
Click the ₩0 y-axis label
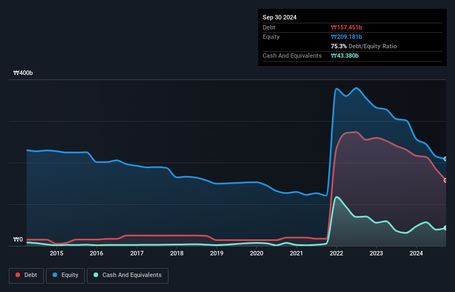(x=18, y=239)
